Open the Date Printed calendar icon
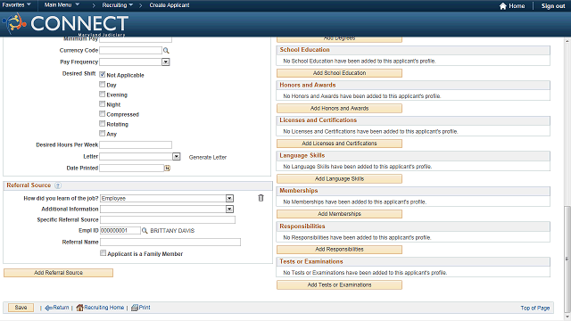Screen dimensions: 571x321 (167, 169)
